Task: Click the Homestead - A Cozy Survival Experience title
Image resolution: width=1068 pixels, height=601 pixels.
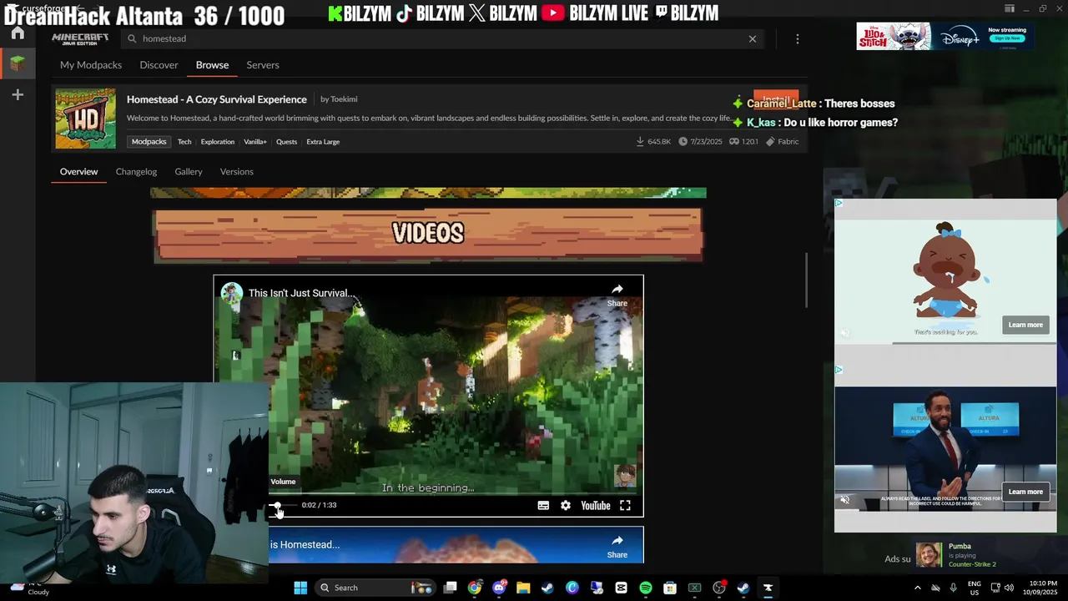Action: pyautogui.click(x=217, y=99)
